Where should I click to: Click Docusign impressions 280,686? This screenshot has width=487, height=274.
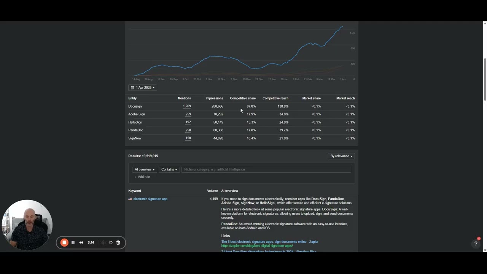coord(217,106)
